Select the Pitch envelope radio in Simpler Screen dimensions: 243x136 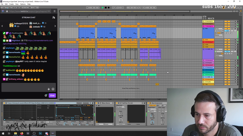click(75, 116)
